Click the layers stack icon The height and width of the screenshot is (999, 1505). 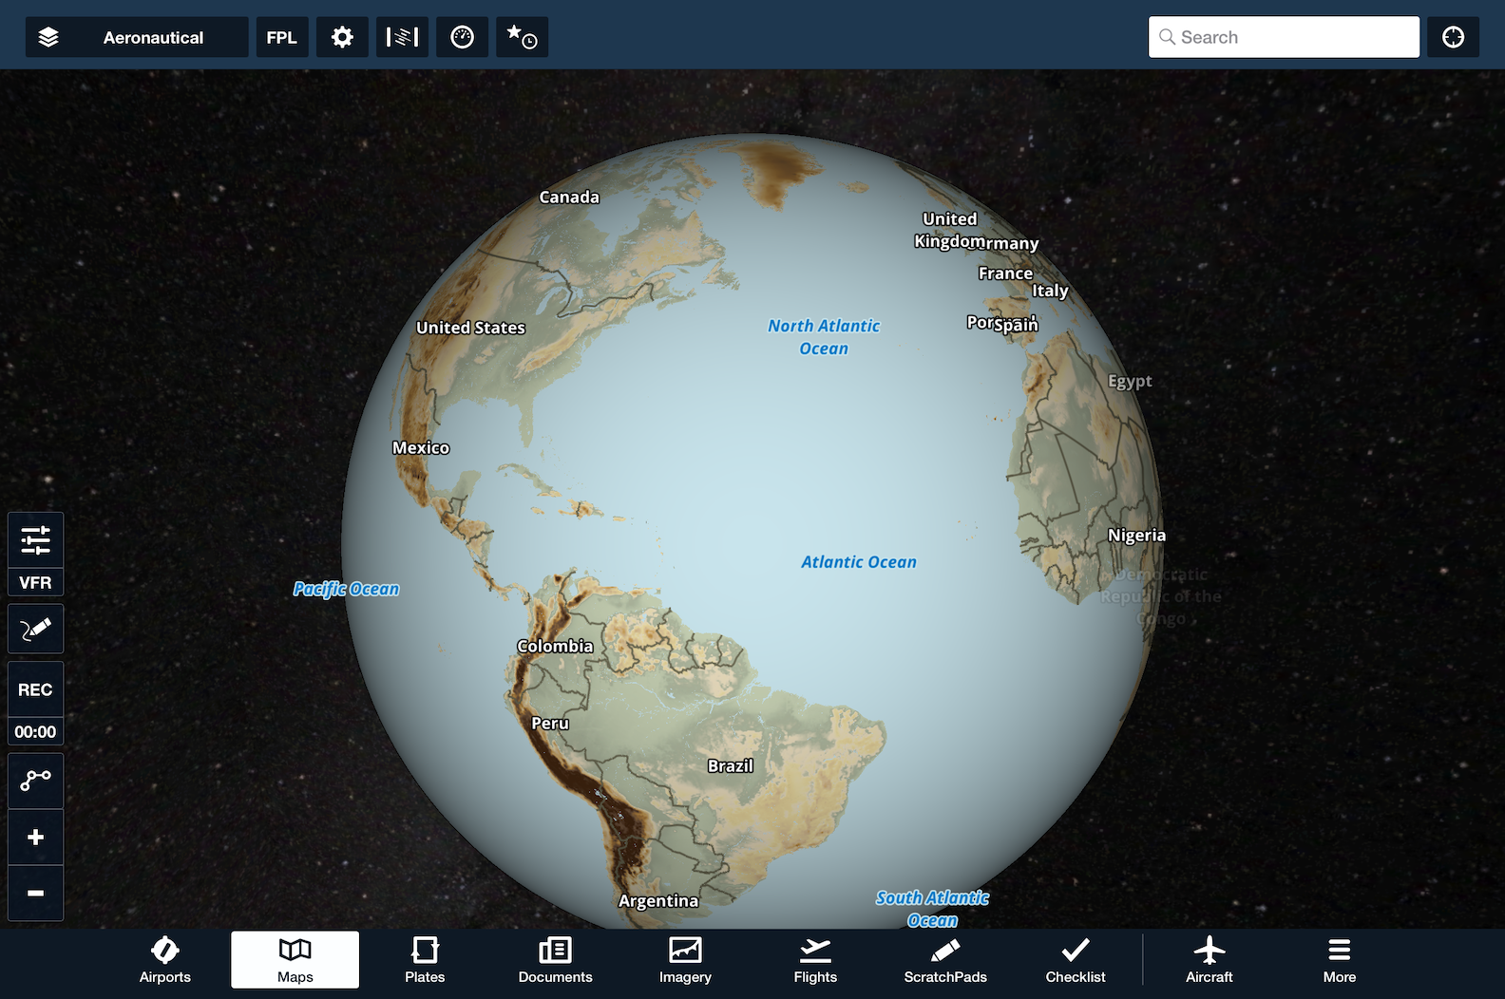click(x=48, y=37)
